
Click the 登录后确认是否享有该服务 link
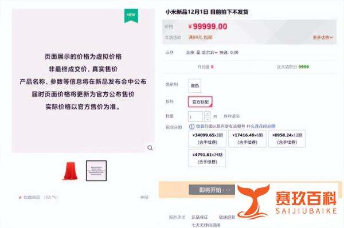point(220,126)
